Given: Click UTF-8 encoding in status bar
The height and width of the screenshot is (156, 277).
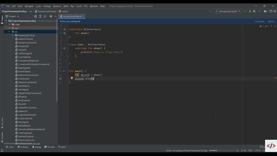Looking at the screenshot, I should pyautogui.click(x=258, y=150).
